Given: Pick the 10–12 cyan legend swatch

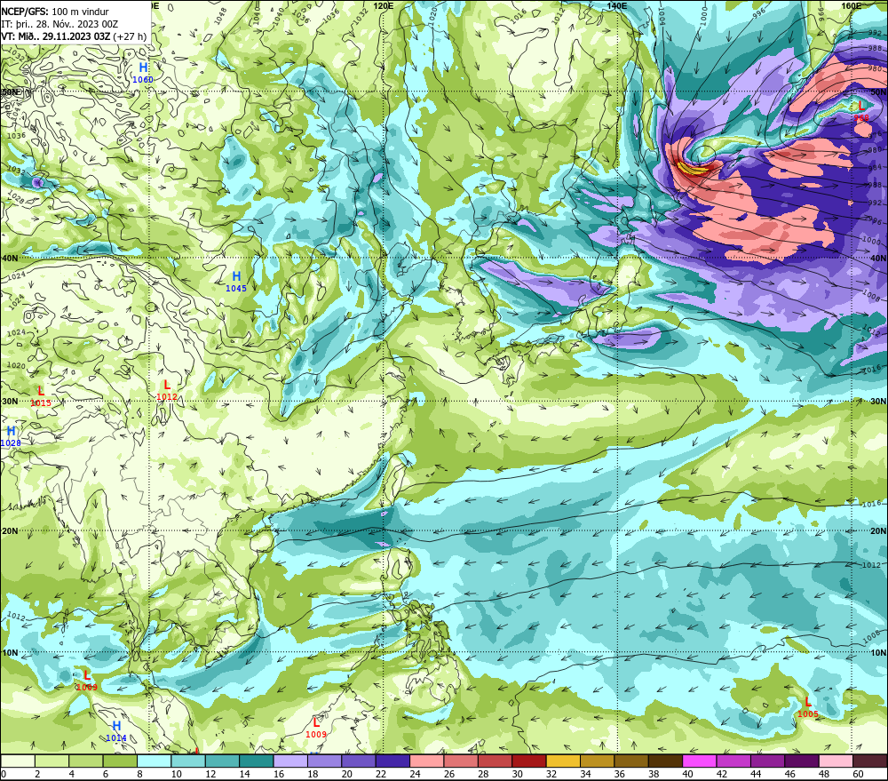Looking at the screenshot, I should coord(188,761).
